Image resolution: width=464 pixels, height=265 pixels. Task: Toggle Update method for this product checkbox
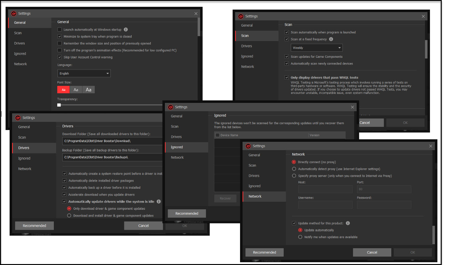coord(294,223)
